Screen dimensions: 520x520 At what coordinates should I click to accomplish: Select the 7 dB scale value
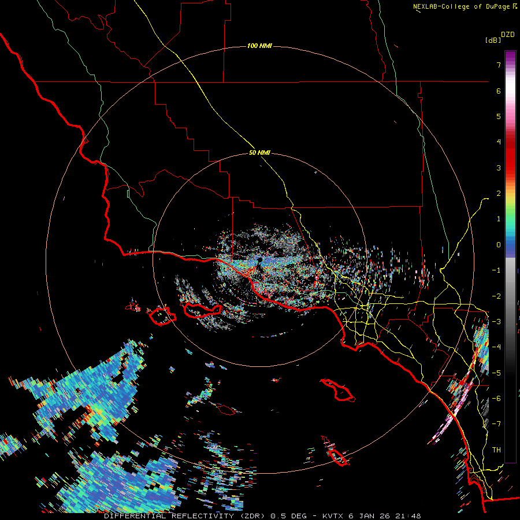click(499, 65)
